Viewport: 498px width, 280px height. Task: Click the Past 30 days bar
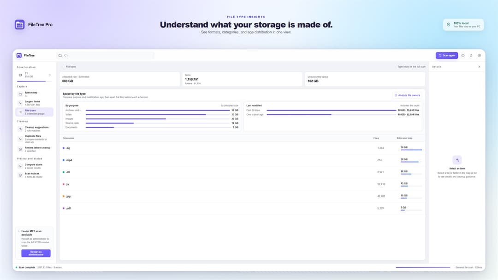click(332, 111)
